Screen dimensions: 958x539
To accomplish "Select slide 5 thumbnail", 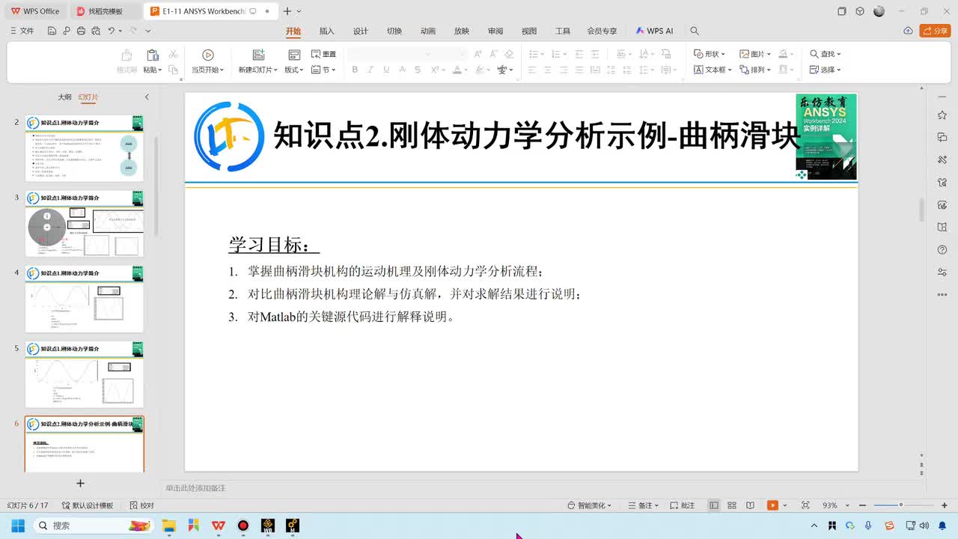I will 84,374.
